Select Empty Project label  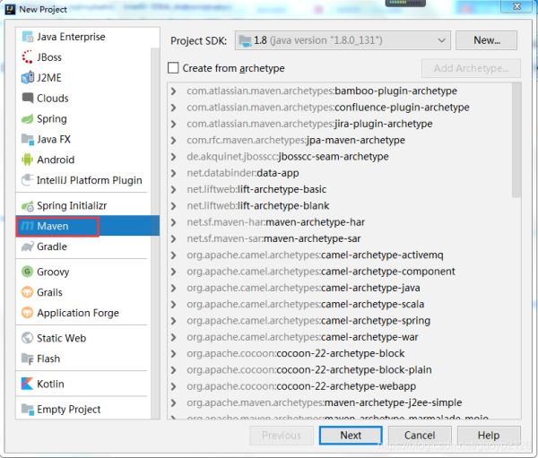69,409
